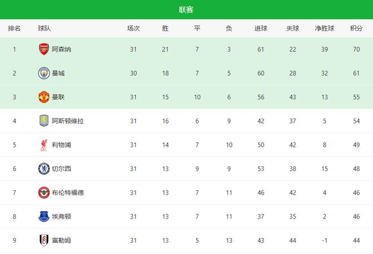The width and height of the screenshot is (373, 254).
Task: Click the 场次 matches played header
Action: click(133, 28)
